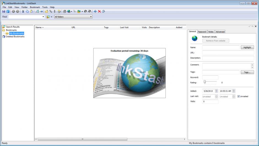
Task: Switch to the Password tab
Action: (x=202, y=32)
